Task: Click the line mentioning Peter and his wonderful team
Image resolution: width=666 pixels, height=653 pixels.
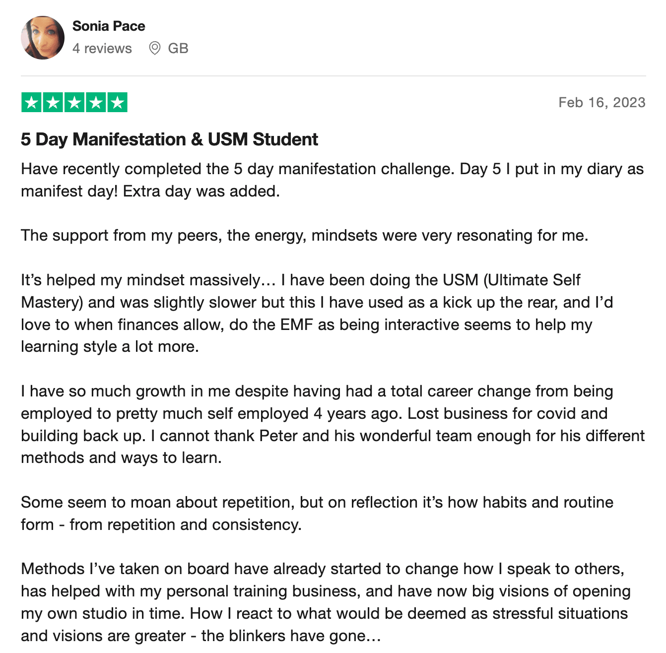Action: click(x=333, y=436)
